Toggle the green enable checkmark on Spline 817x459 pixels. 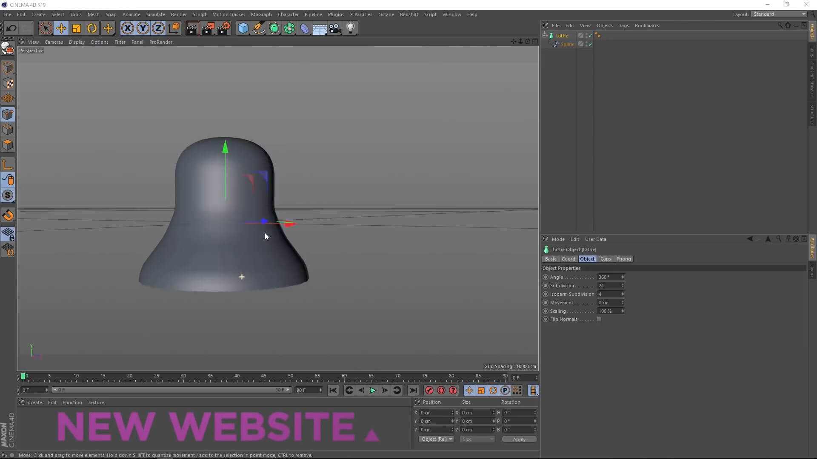[x=590, y=44]
